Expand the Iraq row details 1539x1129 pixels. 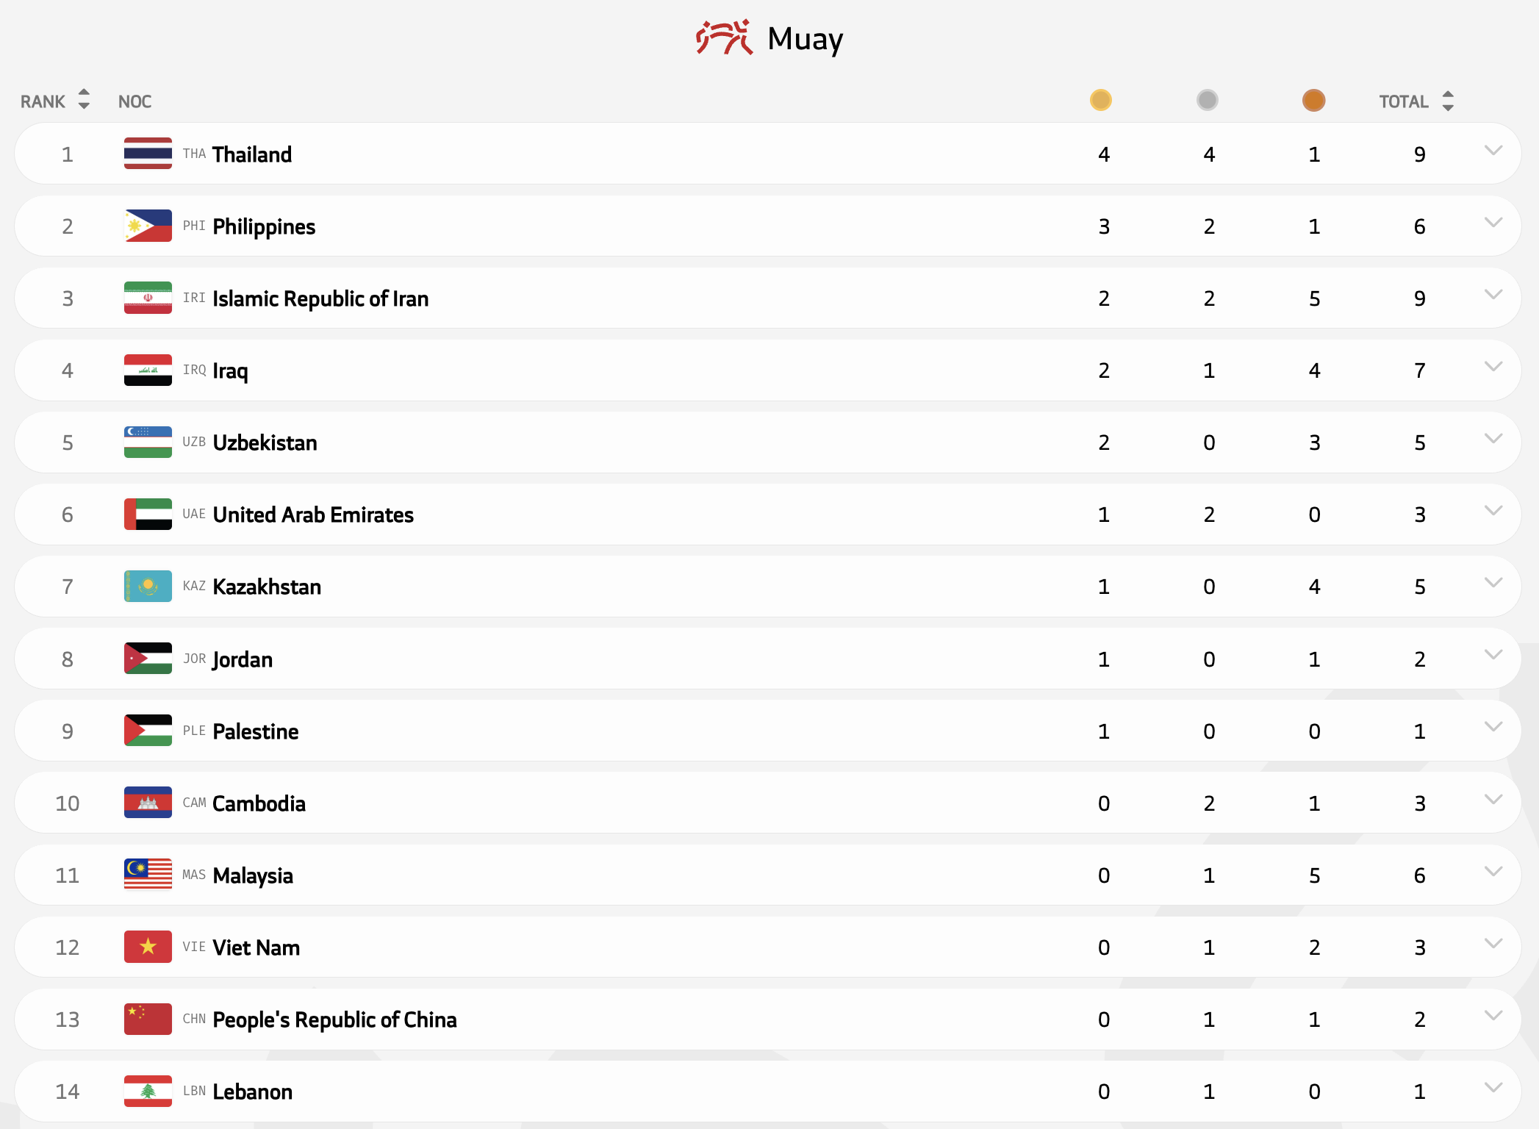[x=1493, y=367]
